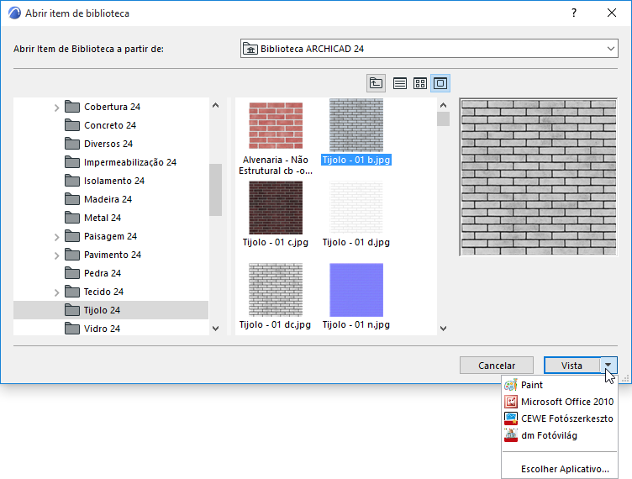The height and width of the screenshot is (479, 632).
Task: Expand the Tecido 24 folder
Action: 57,292
